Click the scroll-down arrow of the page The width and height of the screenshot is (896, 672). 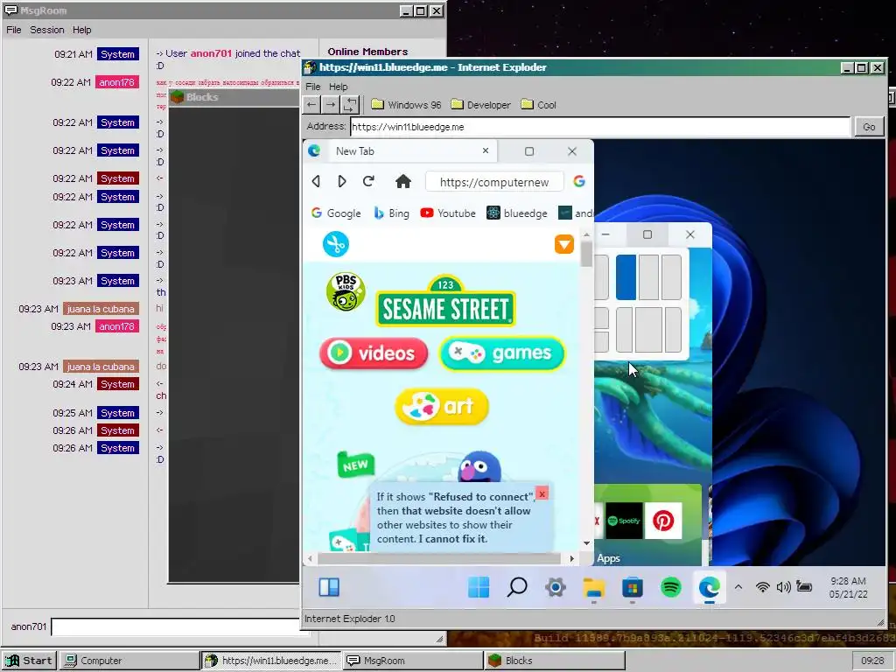click(587, 543)
